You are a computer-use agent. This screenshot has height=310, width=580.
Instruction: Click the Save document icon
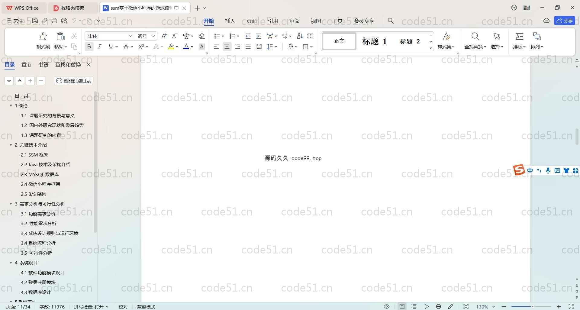click(35, 21)
